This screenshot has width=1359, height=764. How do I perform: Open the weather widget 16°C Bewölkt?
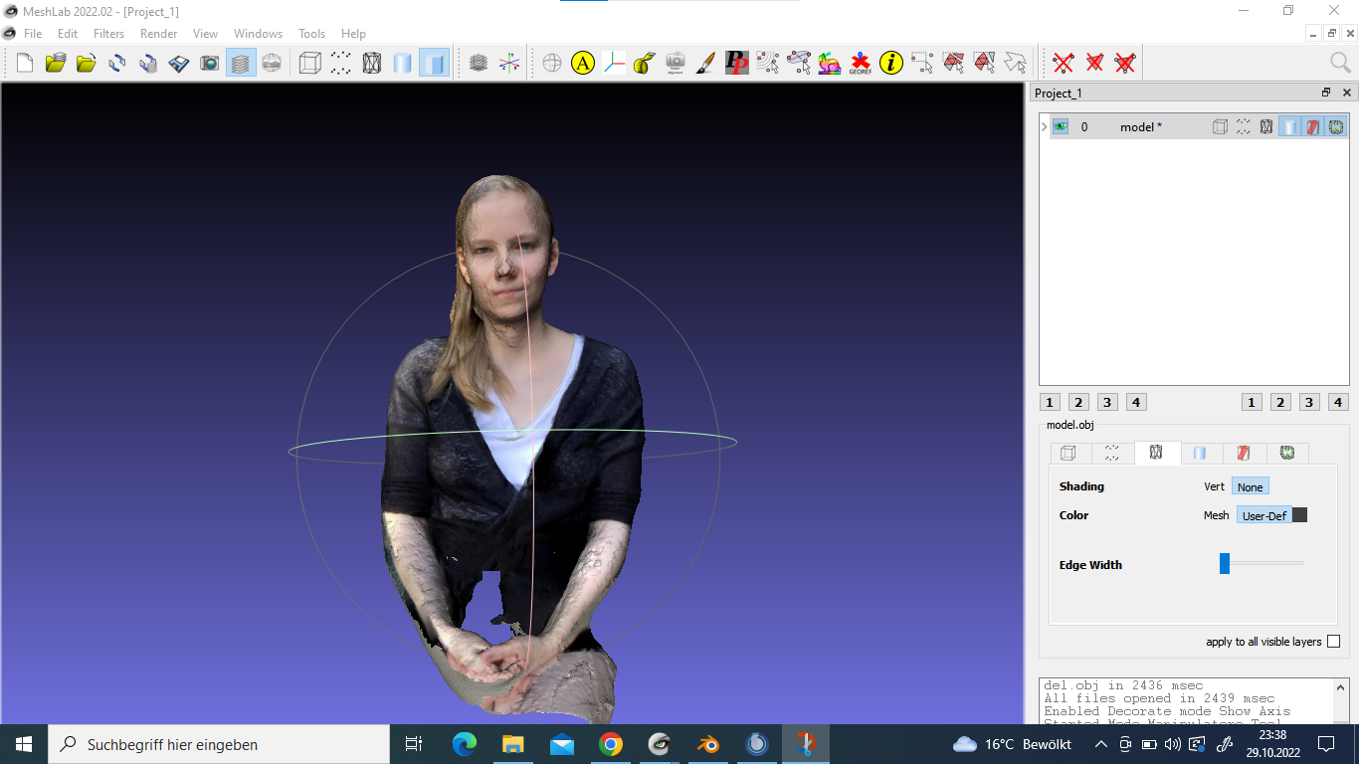click(x=1012, y=744)
